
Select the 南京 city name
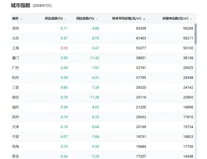point(15,97)
